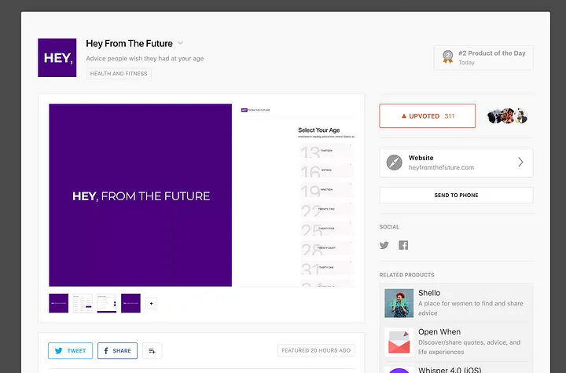Click the Send to Phone button
The width and height of the screenshot is (566, 373).
pyautogui.click(x=456, y=196)
